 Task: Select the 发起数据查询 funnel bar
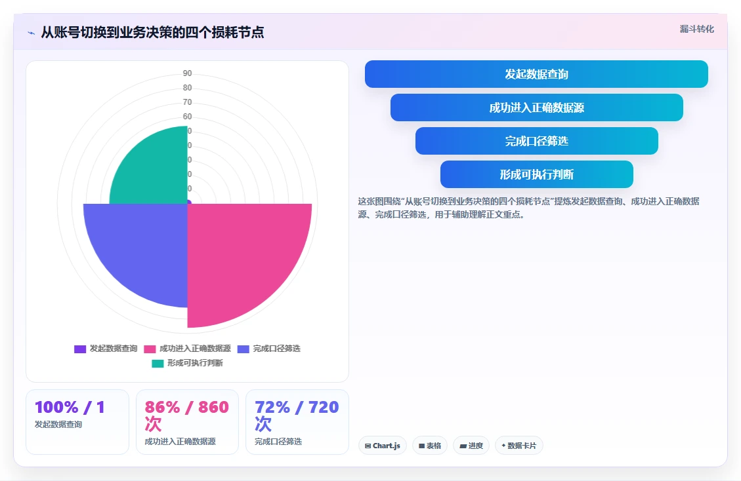(536, 74)
